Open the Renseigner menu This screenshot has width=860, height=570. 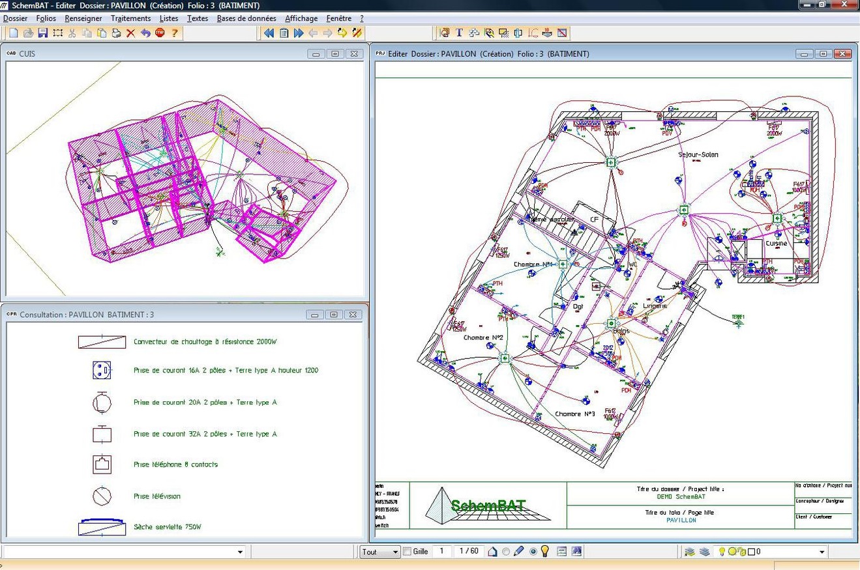pos(83,18)
